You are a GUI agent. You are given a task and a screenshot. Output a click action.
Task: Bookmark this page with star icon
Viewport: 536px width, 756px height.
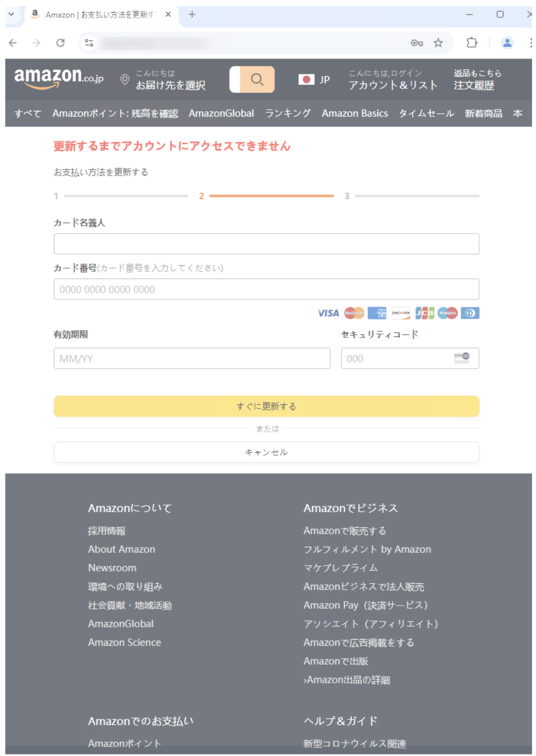(x=438, y=43)
